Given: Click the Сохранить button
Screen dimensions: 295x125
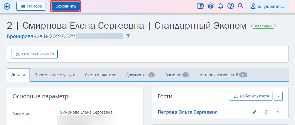Looking at the screenshot, I should [x=66, y=6].
